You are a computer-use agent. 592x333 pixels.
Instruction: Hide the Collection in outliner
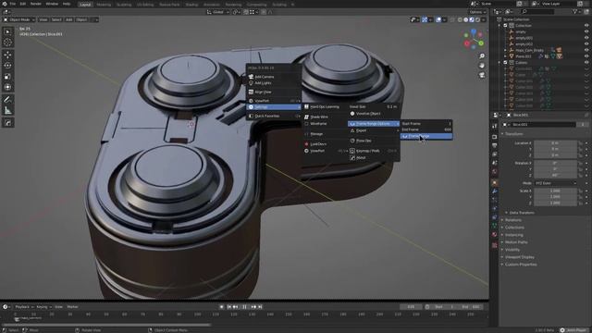[x=586, y=26]
